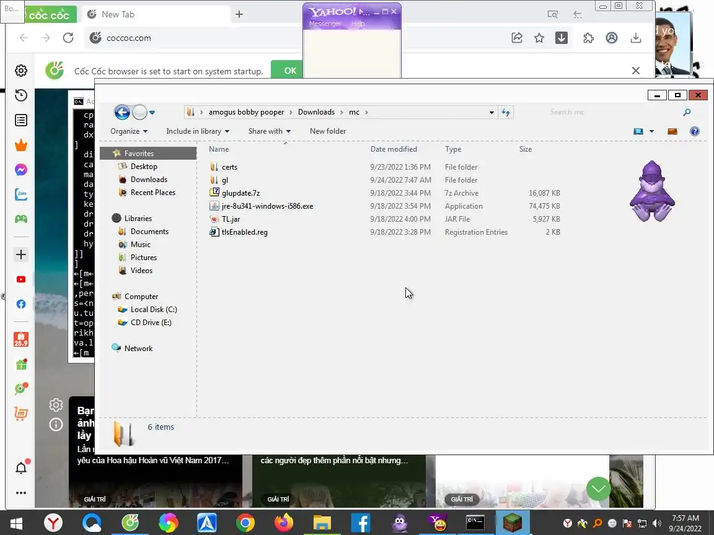
Task: Select the New Tab browser tab
Action: [x=156, y=14]
